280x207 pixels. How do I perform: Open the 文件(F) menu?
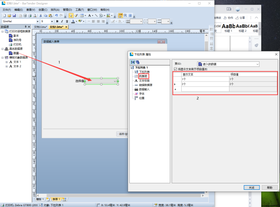[6, 9]
